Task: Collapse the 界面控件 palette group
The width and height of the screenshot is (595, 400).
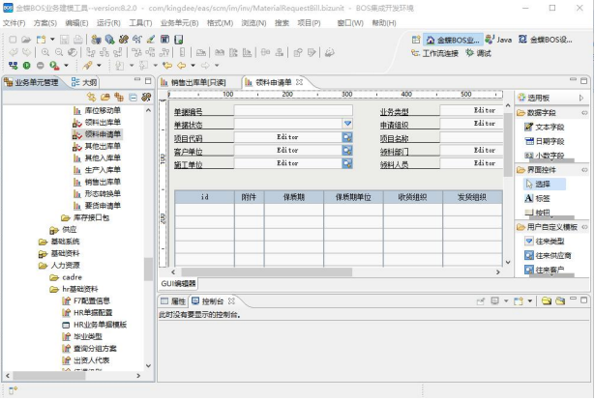Action: (584, 170)
